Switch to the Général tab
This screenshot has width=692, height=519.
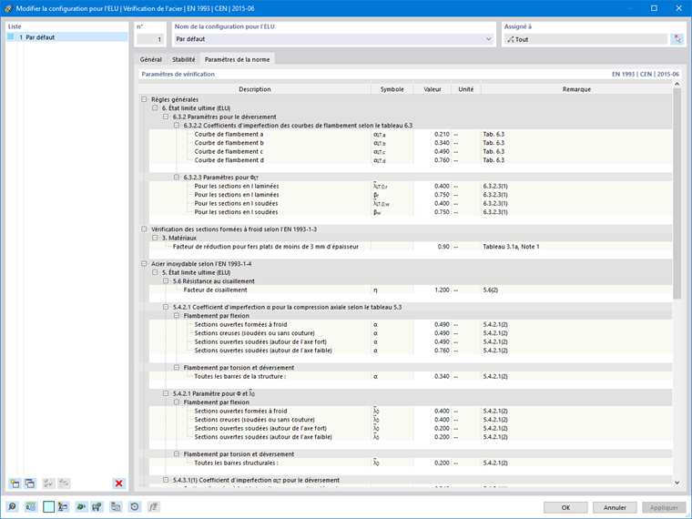coord(151,59)
